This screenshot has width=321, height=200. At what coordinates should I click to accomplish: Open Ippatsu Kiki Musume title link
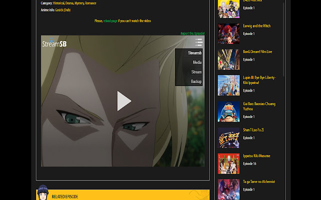pyautogui.click(x=256, y=155)
